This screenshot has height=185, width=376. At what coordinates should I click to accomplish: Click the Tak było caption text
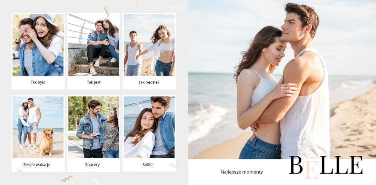pos(38,82)
